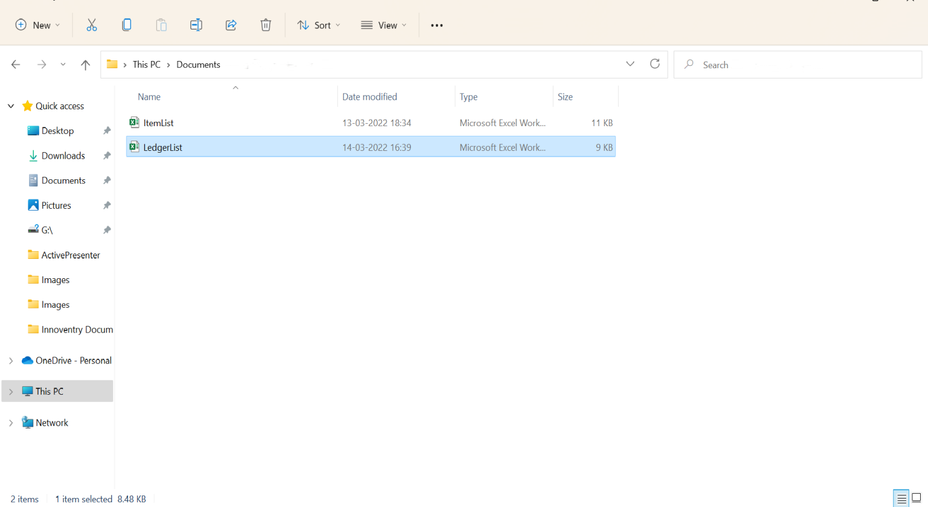Click the folder icon in address bar
The height and width of the screenshot is (507, 928).
112,64
